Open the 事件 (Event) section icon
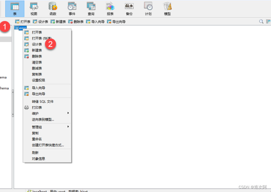 (x=72, y=9)
